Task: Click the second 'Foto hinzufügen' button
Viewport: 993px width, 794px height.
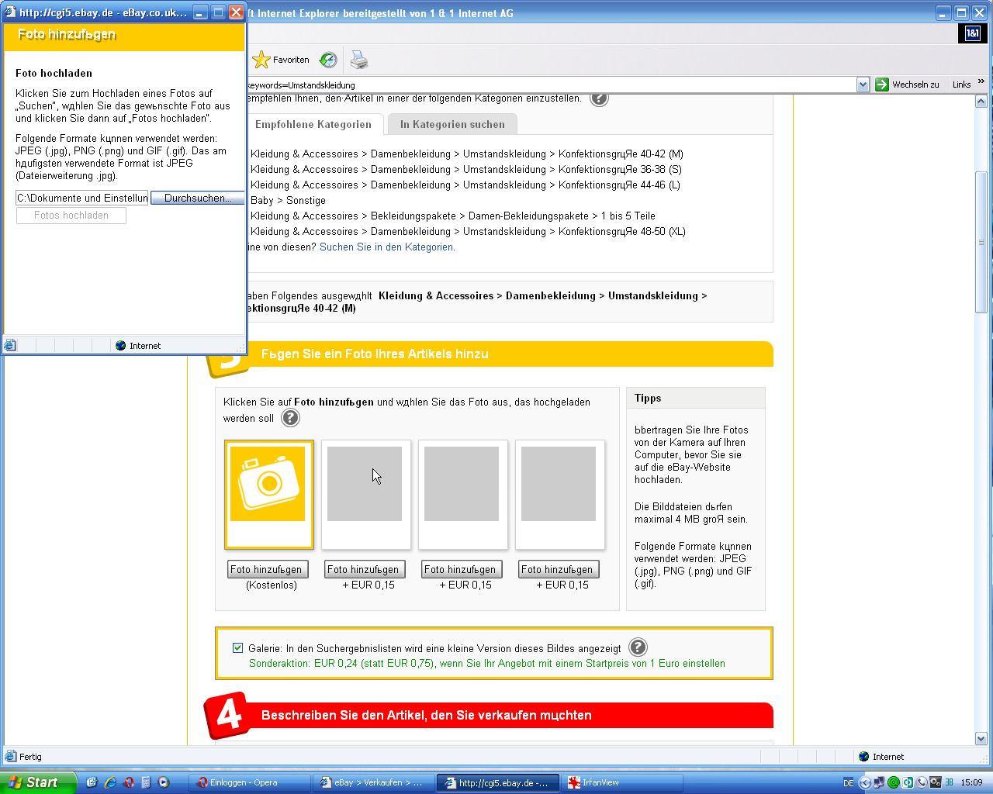Action: (x=363, y=569)
